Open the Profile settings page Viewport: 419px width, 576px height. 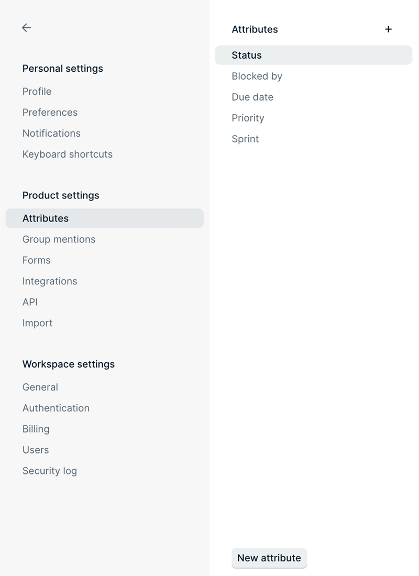pyautogui.click(x=37, y=91)
